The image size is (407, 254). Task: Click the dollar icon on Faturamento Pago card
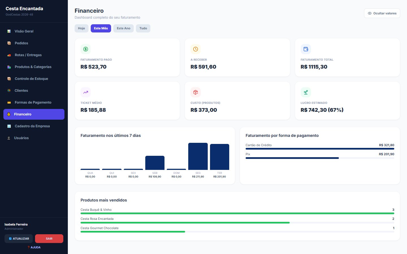click(86, 49)
